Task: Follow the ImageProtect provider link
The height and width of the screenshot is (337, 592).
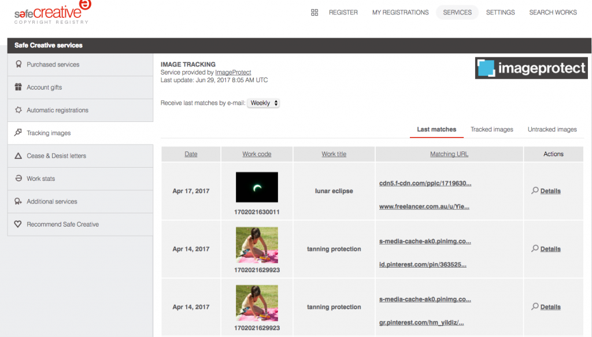Action: point(233,72)
